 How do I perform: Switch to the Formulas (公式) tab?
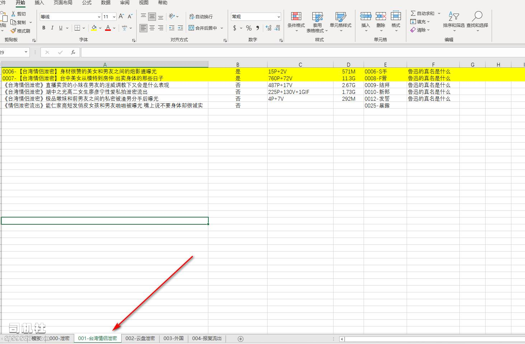point(87,3)
